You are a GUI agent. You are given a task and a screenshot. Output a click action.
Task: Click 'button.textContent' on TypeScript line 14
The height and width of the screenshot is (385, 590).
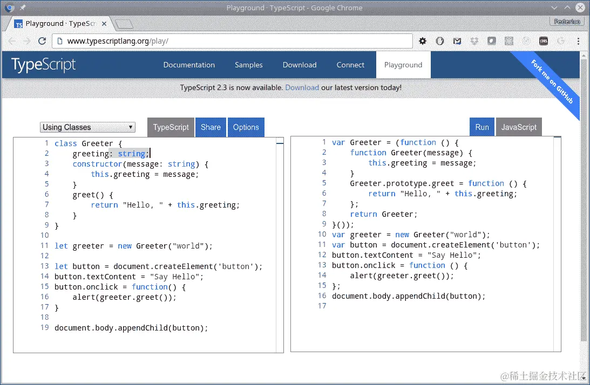tap(95, 277)
